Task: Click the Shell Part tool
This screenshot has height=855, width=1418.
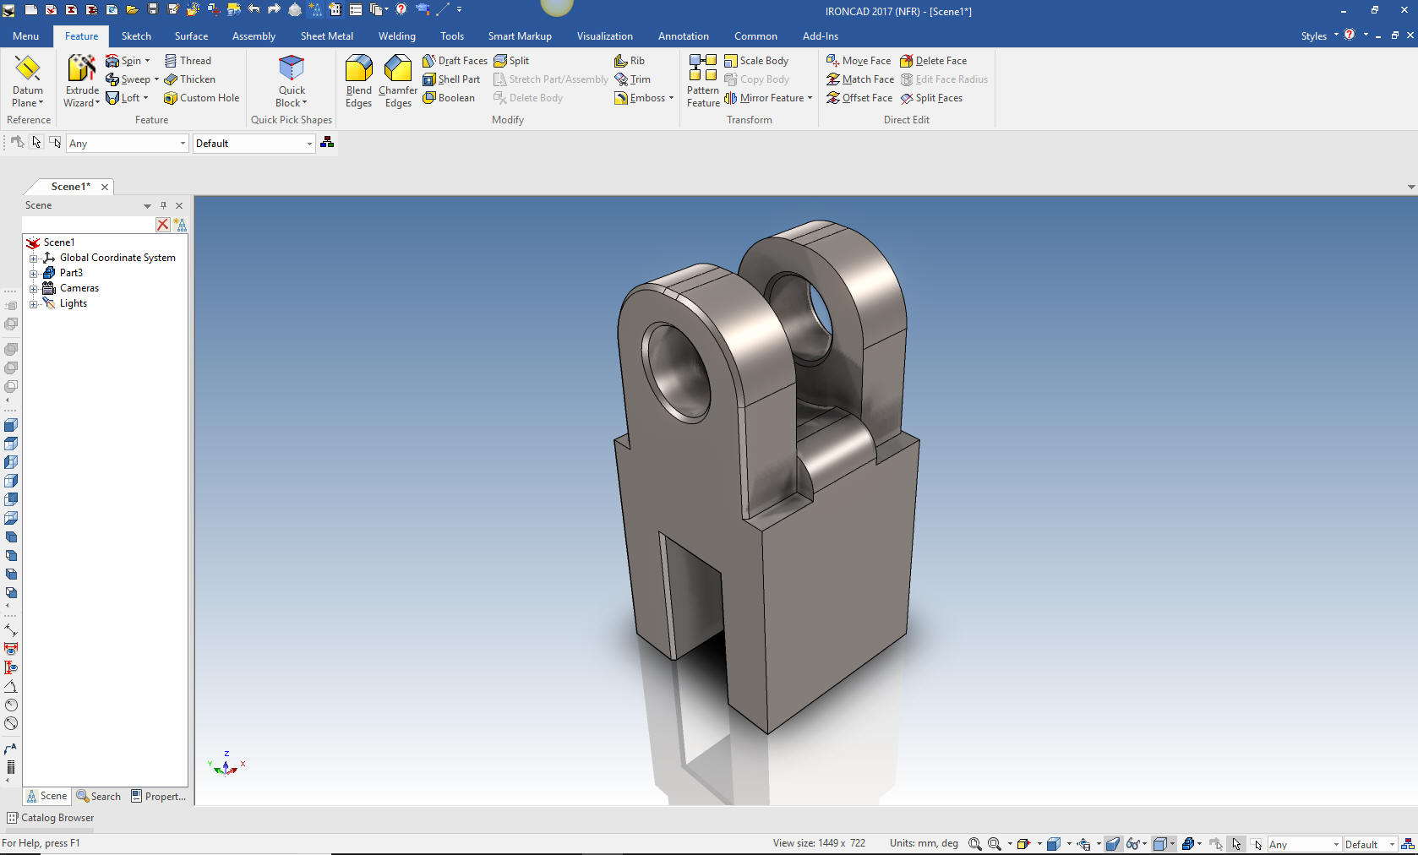Action: click(451, 79)
